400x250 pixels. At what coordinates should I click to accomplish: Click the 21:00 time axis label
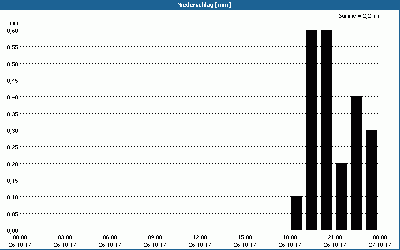point(335,237)
